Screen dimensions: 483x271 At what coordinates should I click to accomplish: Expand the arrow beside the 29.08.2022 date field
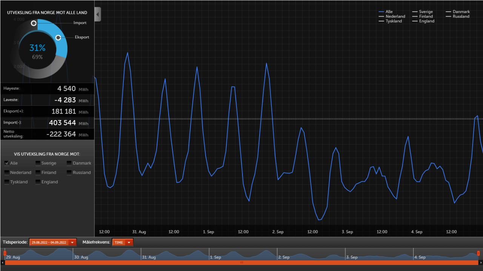[71, 242]
